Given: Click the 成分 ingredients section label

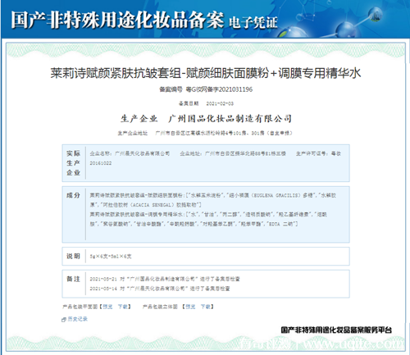Looking at the screenshot, I should coord(73,195).
